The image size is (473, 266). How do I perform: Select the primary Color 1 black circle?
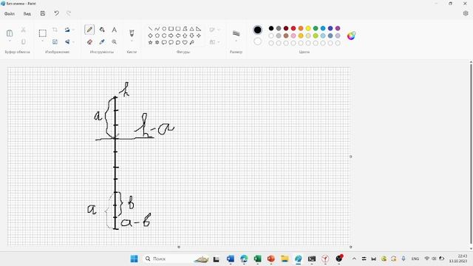click(258, 30)
